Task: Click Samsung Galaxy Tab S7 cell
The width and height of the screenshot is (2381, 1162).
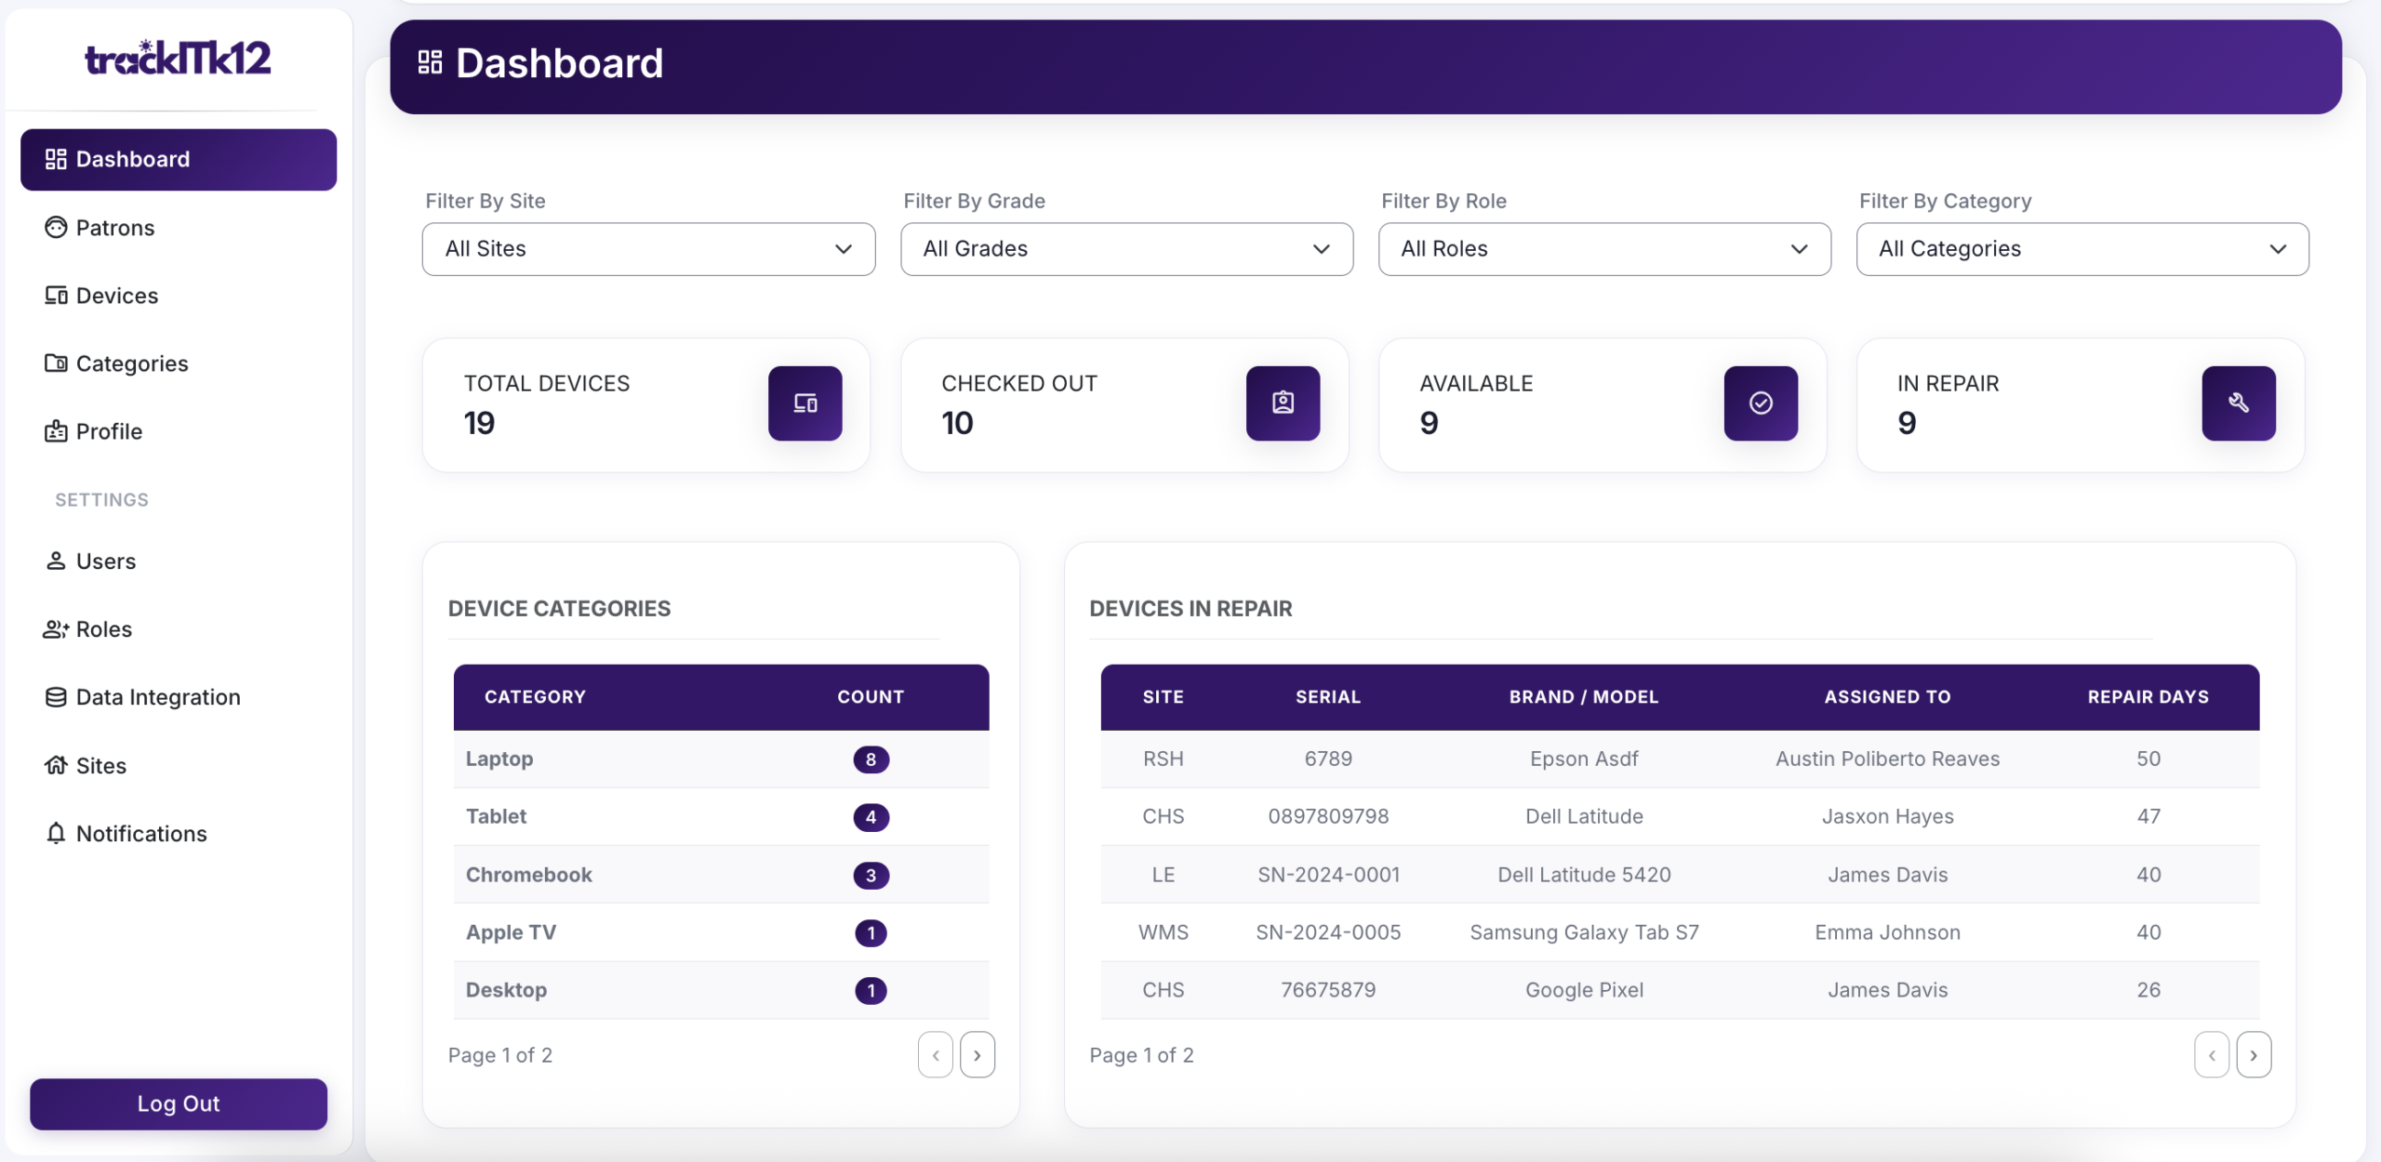Action: (1584, 932)
